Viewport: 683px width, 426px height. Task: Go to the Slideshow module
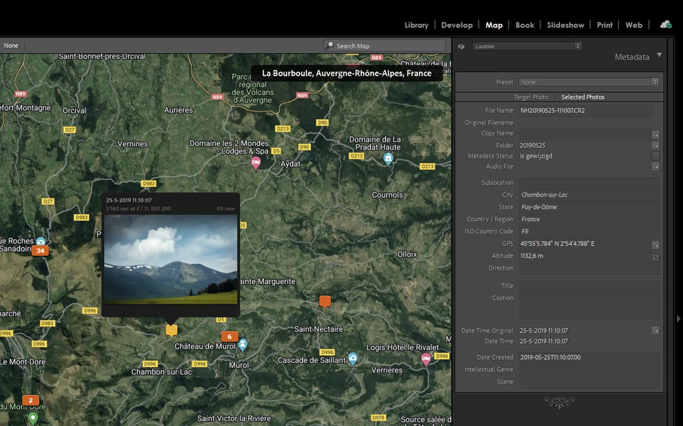pos(565,25)
